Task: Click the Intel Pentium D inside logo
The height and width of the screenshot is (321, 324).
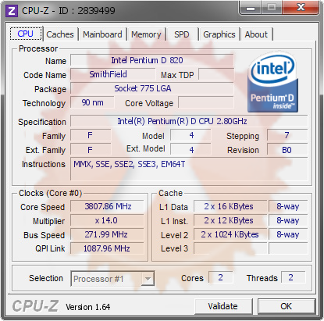Action: tap(272, 82)
